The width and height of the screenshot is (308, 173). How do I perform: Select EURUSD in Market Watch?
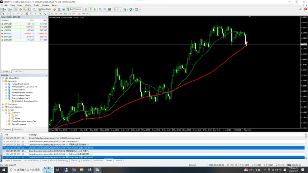click(x=24, y=40)
